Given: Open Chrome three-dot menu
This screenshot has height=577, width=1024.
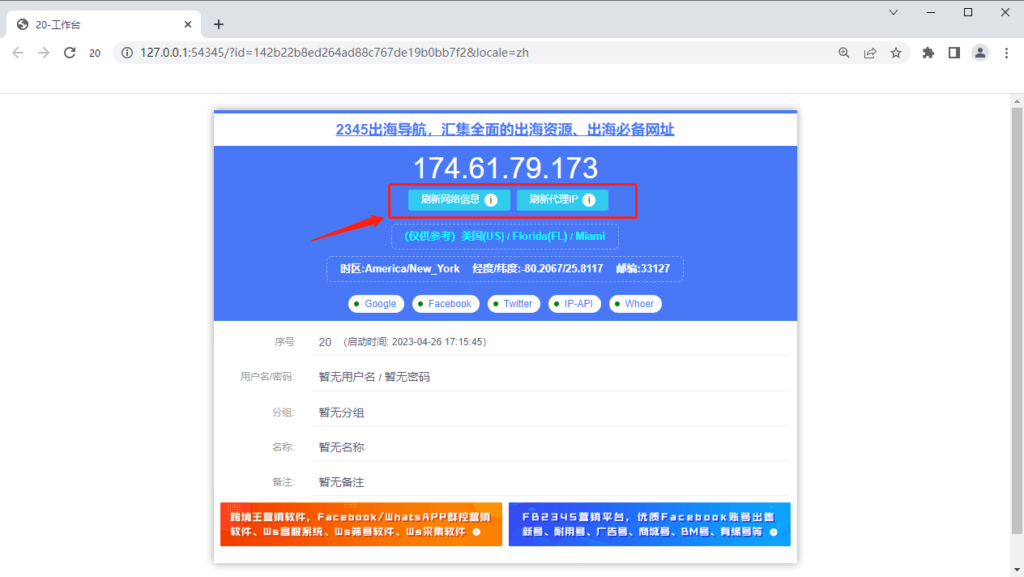Looking at the screenshot, I should 1006,53.
